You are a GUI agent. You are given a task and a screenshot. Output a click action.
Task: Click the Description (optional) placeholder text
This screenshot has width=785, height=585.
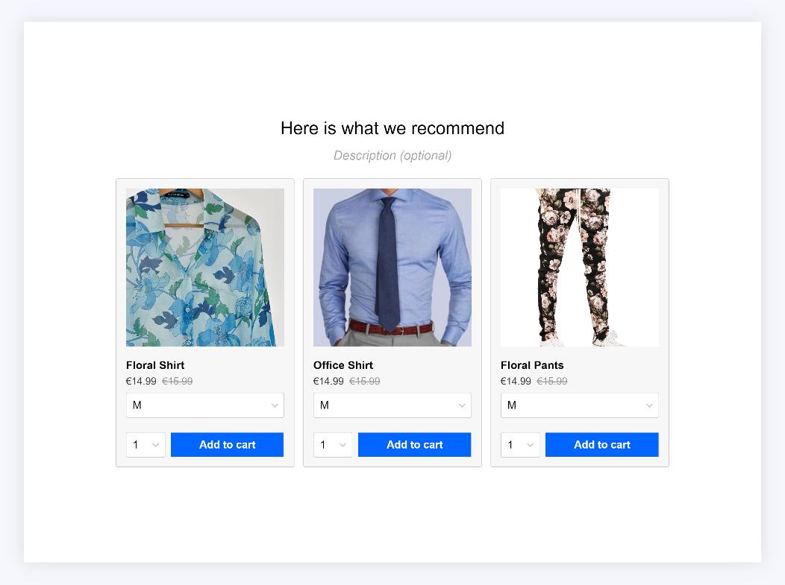tap(392, 156)
